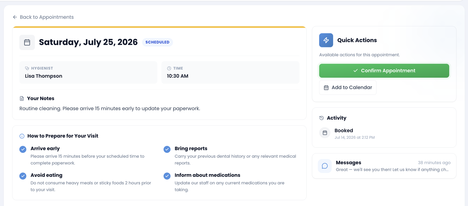Click the lightning bolt Quick Actions icon
This screenshot has height=206, width=468.
click(x=326, y=40)
